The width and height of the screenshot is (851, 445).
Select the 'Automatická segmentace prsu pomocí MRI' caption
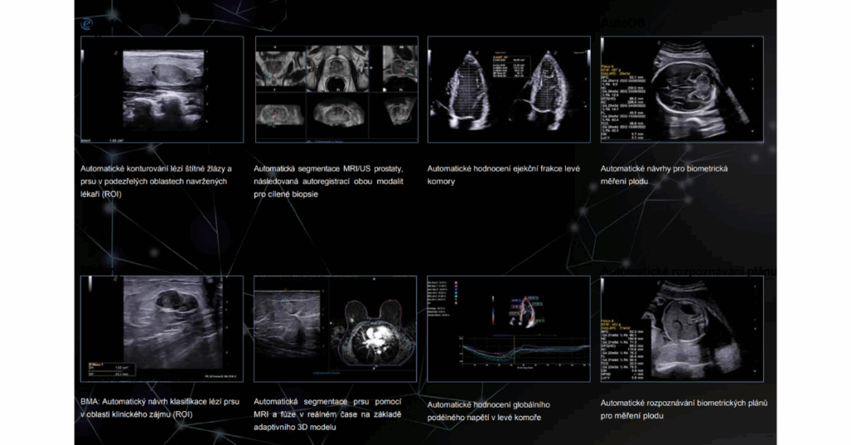click(329, 414)
